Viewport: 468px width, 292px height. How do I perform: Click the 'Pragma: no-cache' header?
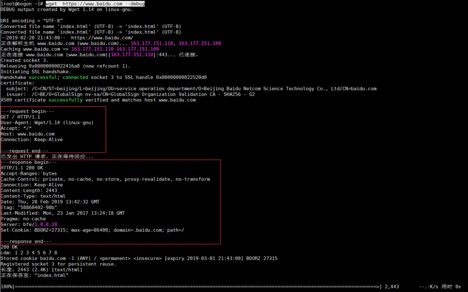(23, 219)
